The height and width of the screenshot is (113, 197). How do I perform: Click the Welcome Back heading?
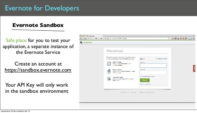coord(115,51)
